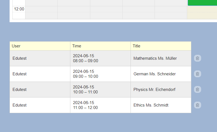Viewport: 217px width, 132px height.
Task: Open the German Ms. Schneider title cell
Action: pyautogui.click(x=155, y=74)
